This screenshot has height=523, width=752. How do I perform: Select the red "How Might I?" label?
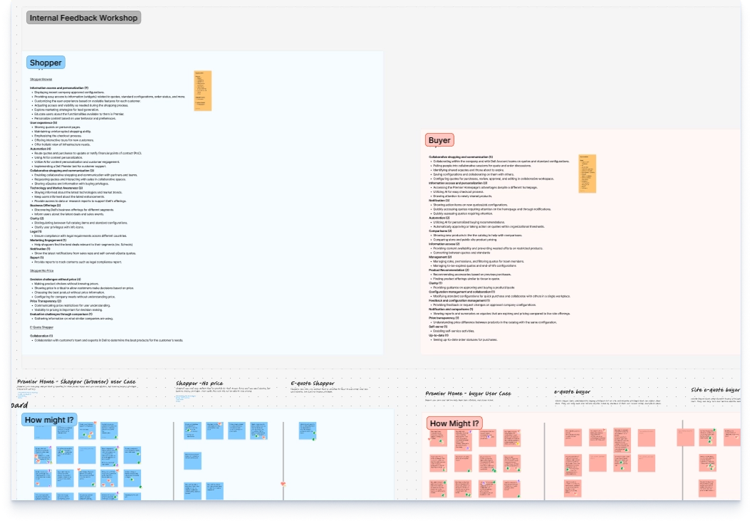pyautogui.click(x=454, y=423)
